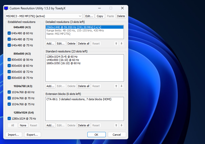Move detailed resolution up with arrow
This screenshot has width=205, height=144.
point(116,44)
